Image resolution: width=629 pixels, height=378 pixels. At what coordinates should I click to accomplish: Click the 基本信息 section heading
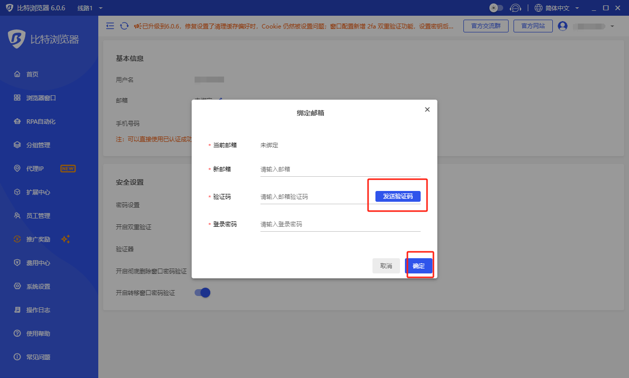pos(130,58)
